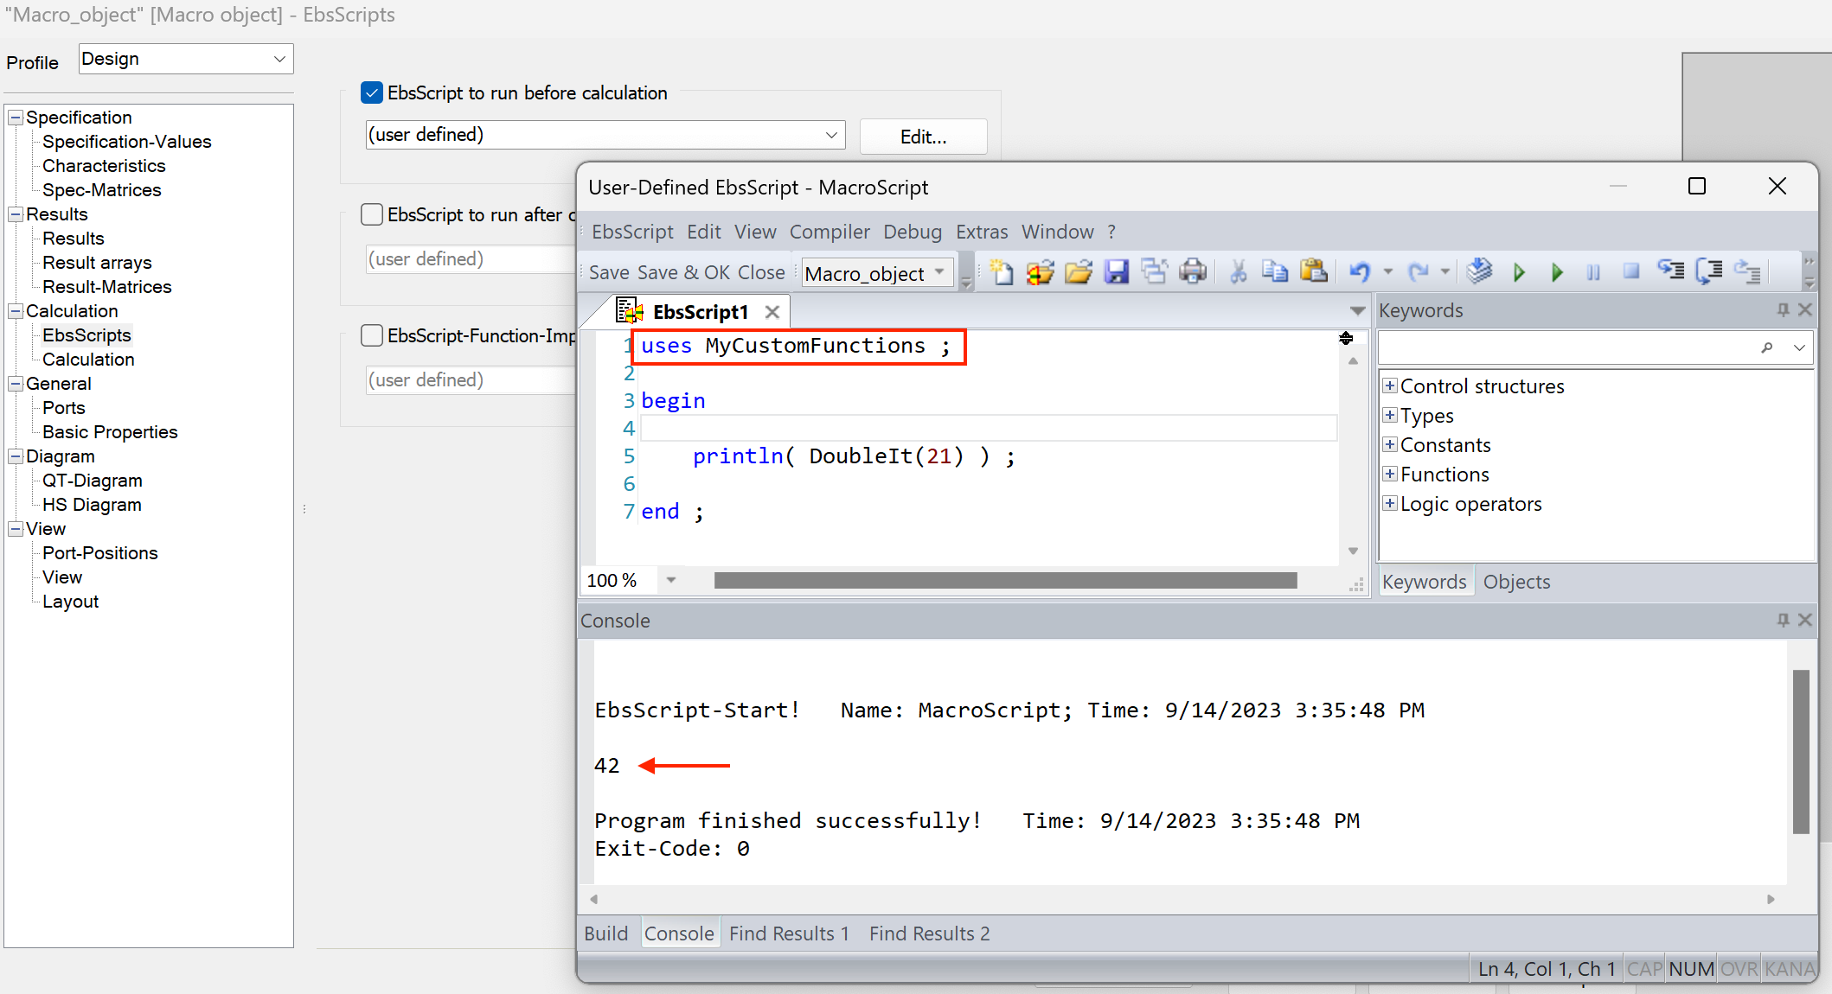This screenshot has width=1832, height=994.
Task: Click the Save floppy disk icon
Action: pyautogui.click(x=1117, y=272)
